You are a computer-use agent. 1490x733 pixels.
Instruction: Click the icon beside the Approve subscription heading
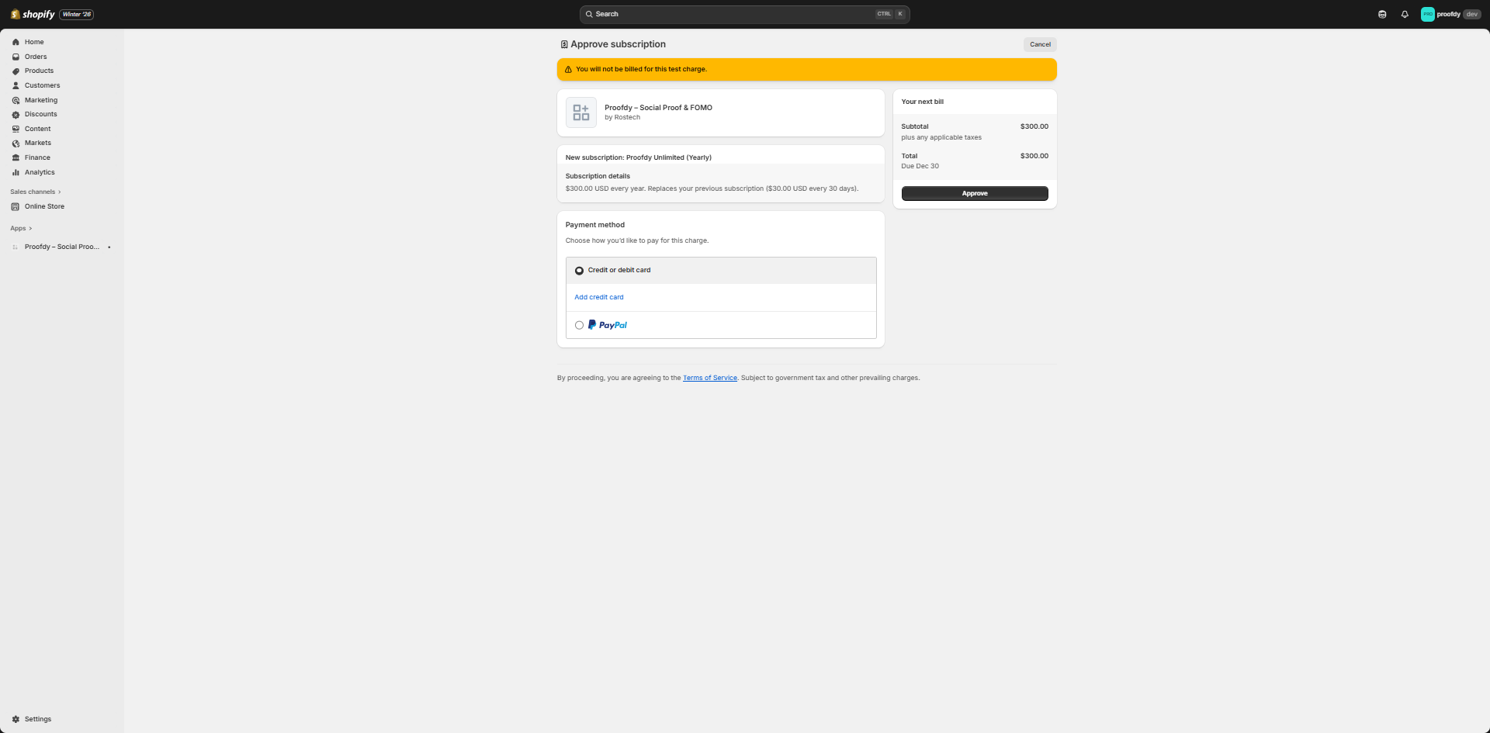point(564,44)
